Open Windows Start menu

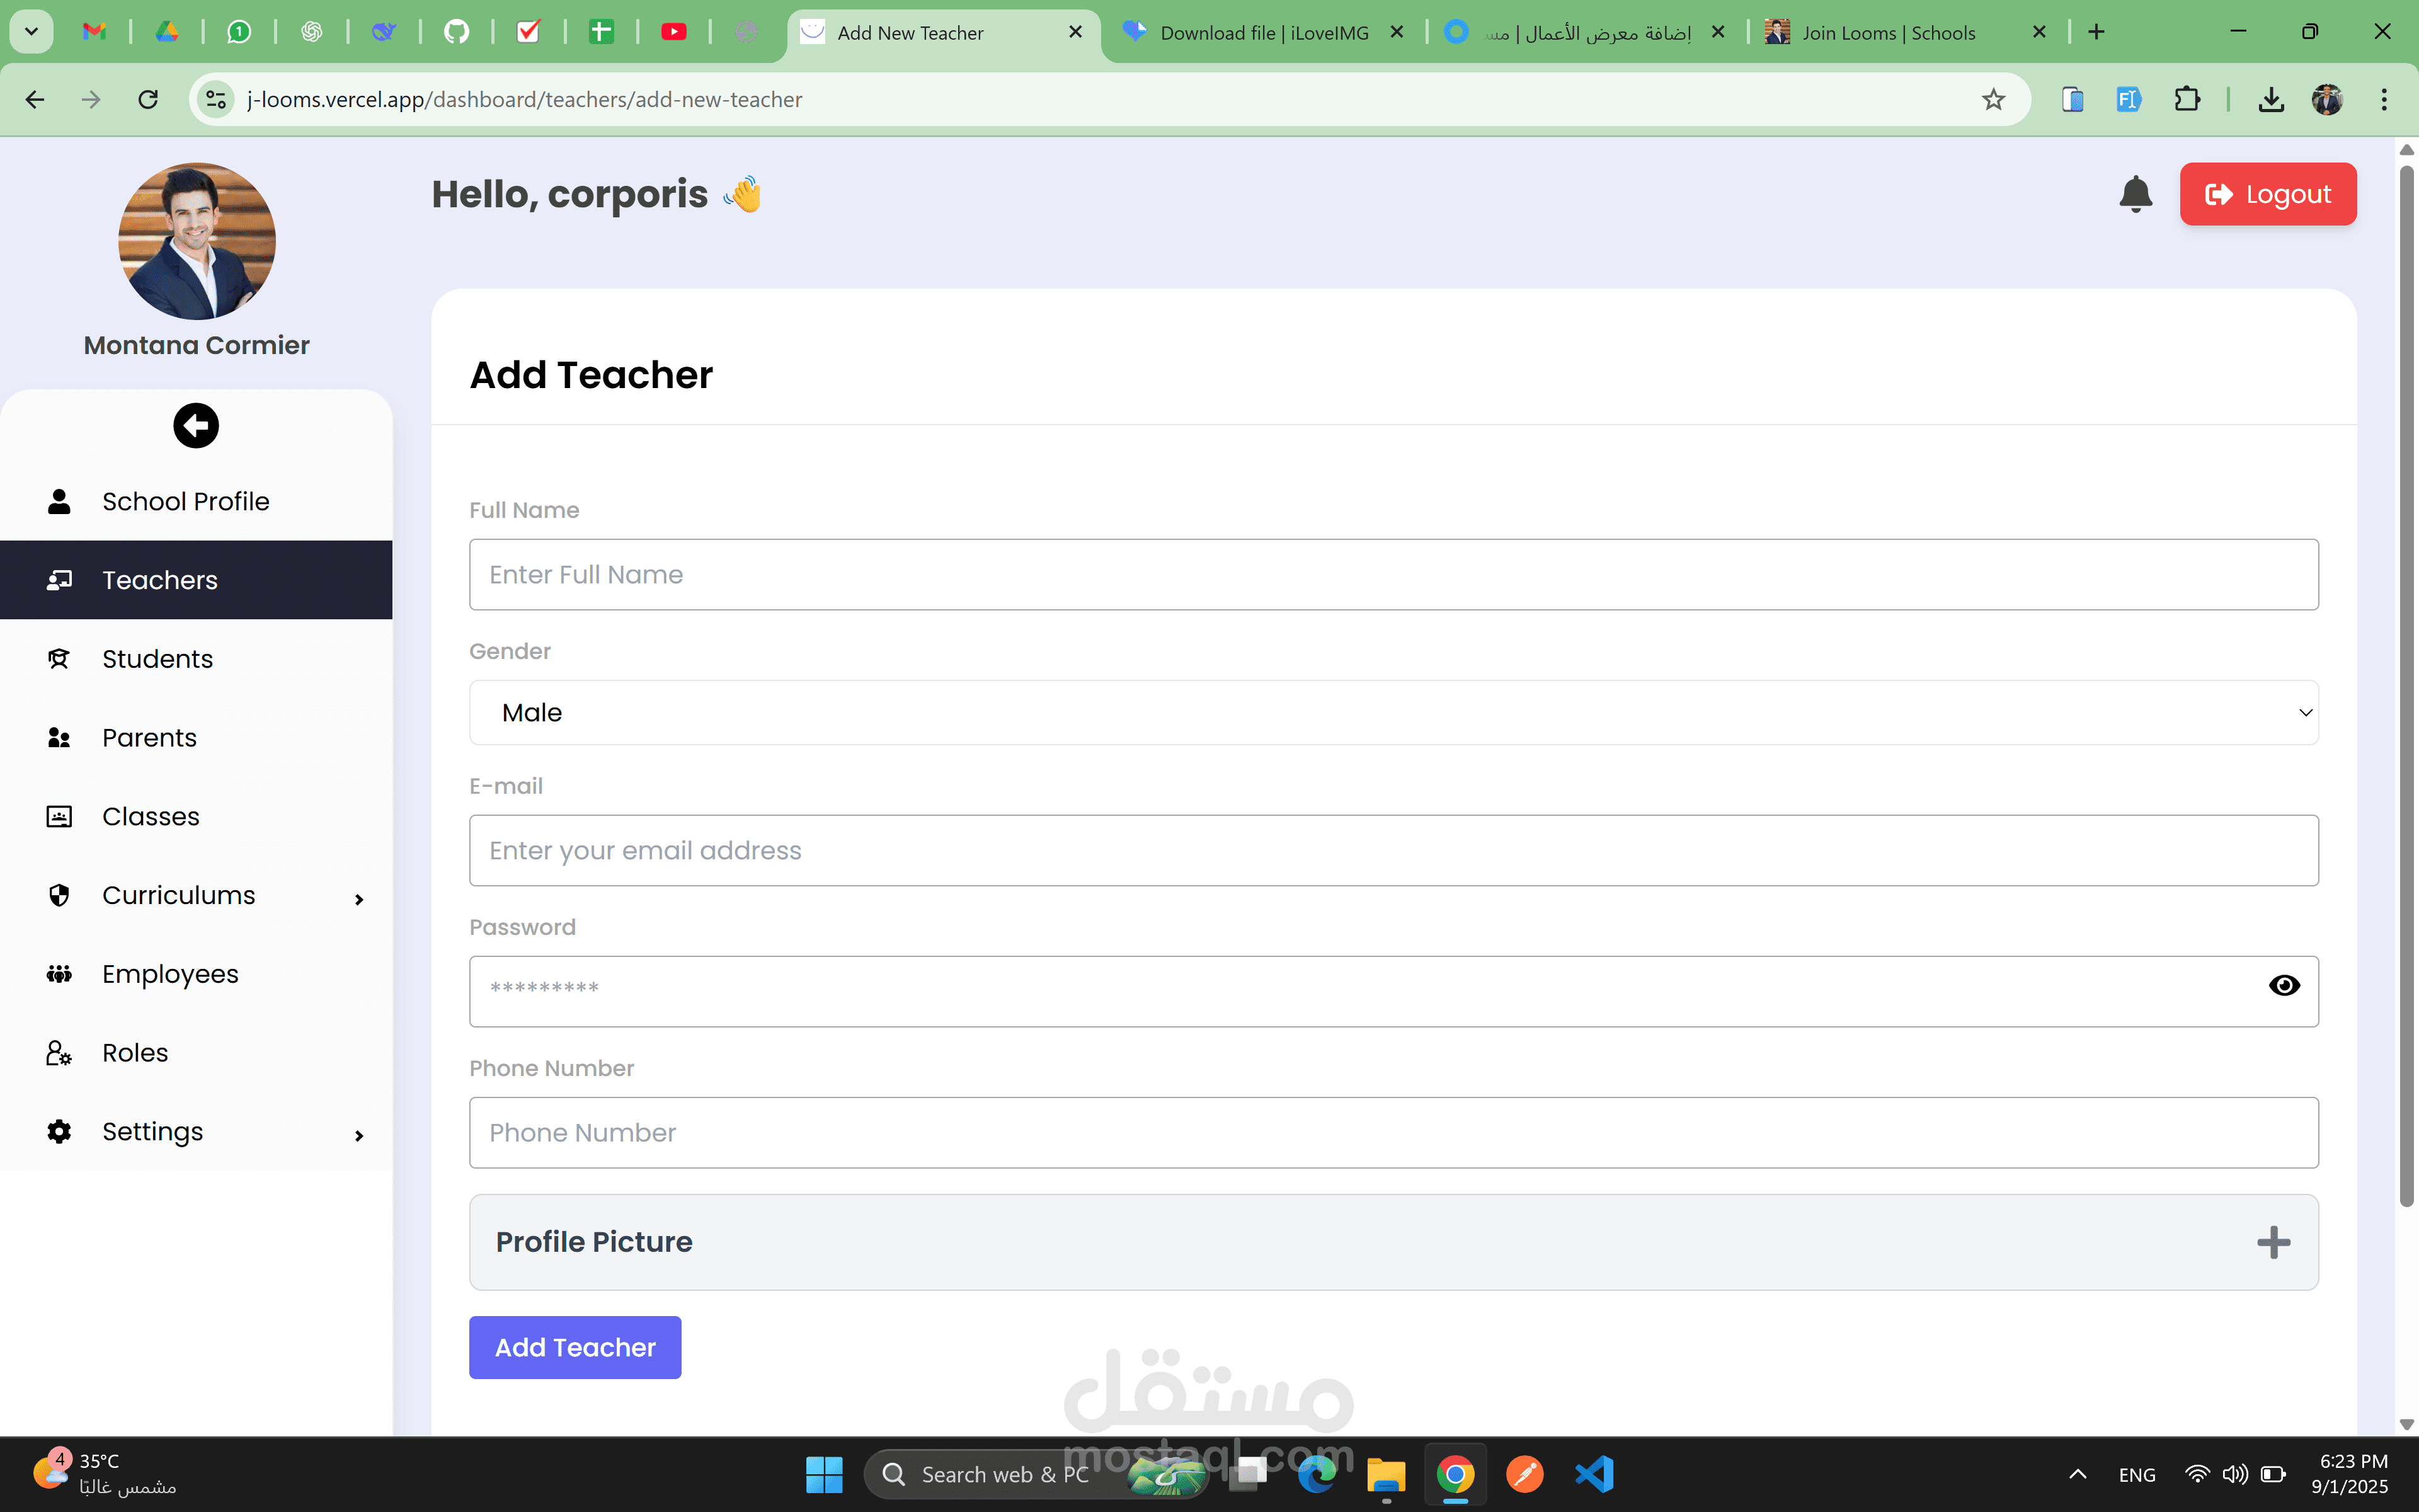(x=824, y=1474)
